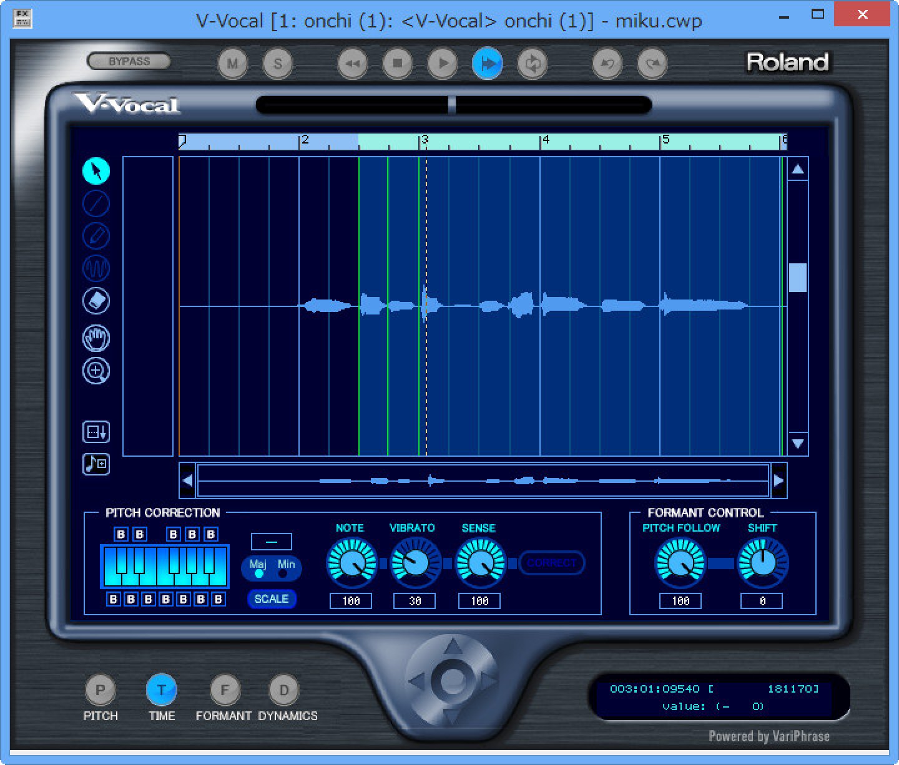Click the PITCH FOLLOW knob
This screenshot has width=899, height=765.
point(680,563)
